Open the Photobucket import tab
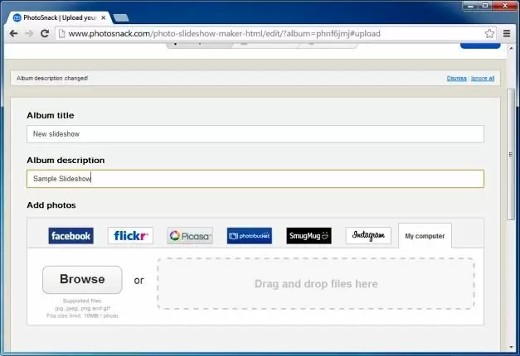Screen dimensions: 520x356 (x=249, y=236)
